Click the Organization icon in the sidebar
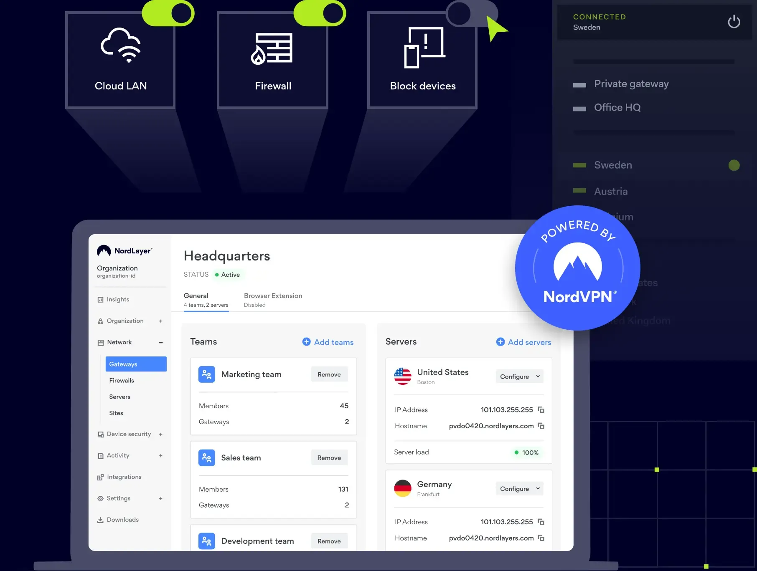Viewport: 757px width, 571px height. pos(100,321)
